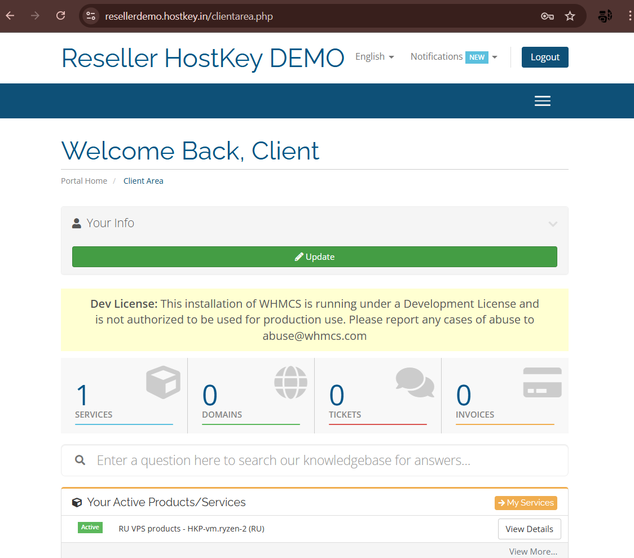Screen dimensions: 634x558
Task: Click the saved password key icon
Action: pos(547,16)
